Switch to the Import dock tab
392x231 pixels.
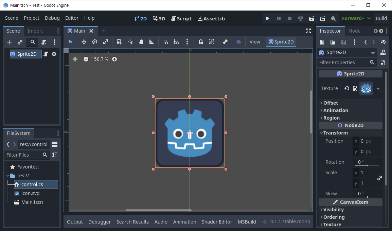point(35,31)
